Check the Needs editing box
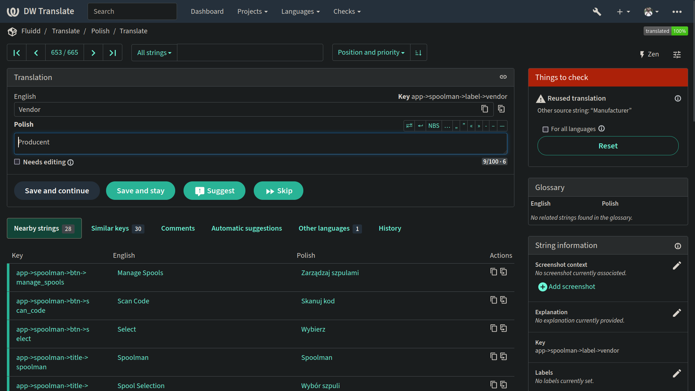The height and width of the screenshot is (391, 695). coord(17,162)
